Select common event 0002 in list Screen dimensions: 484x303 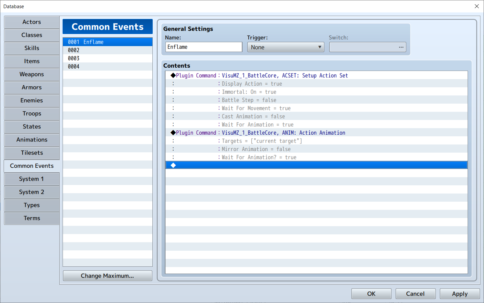(107, 50)
